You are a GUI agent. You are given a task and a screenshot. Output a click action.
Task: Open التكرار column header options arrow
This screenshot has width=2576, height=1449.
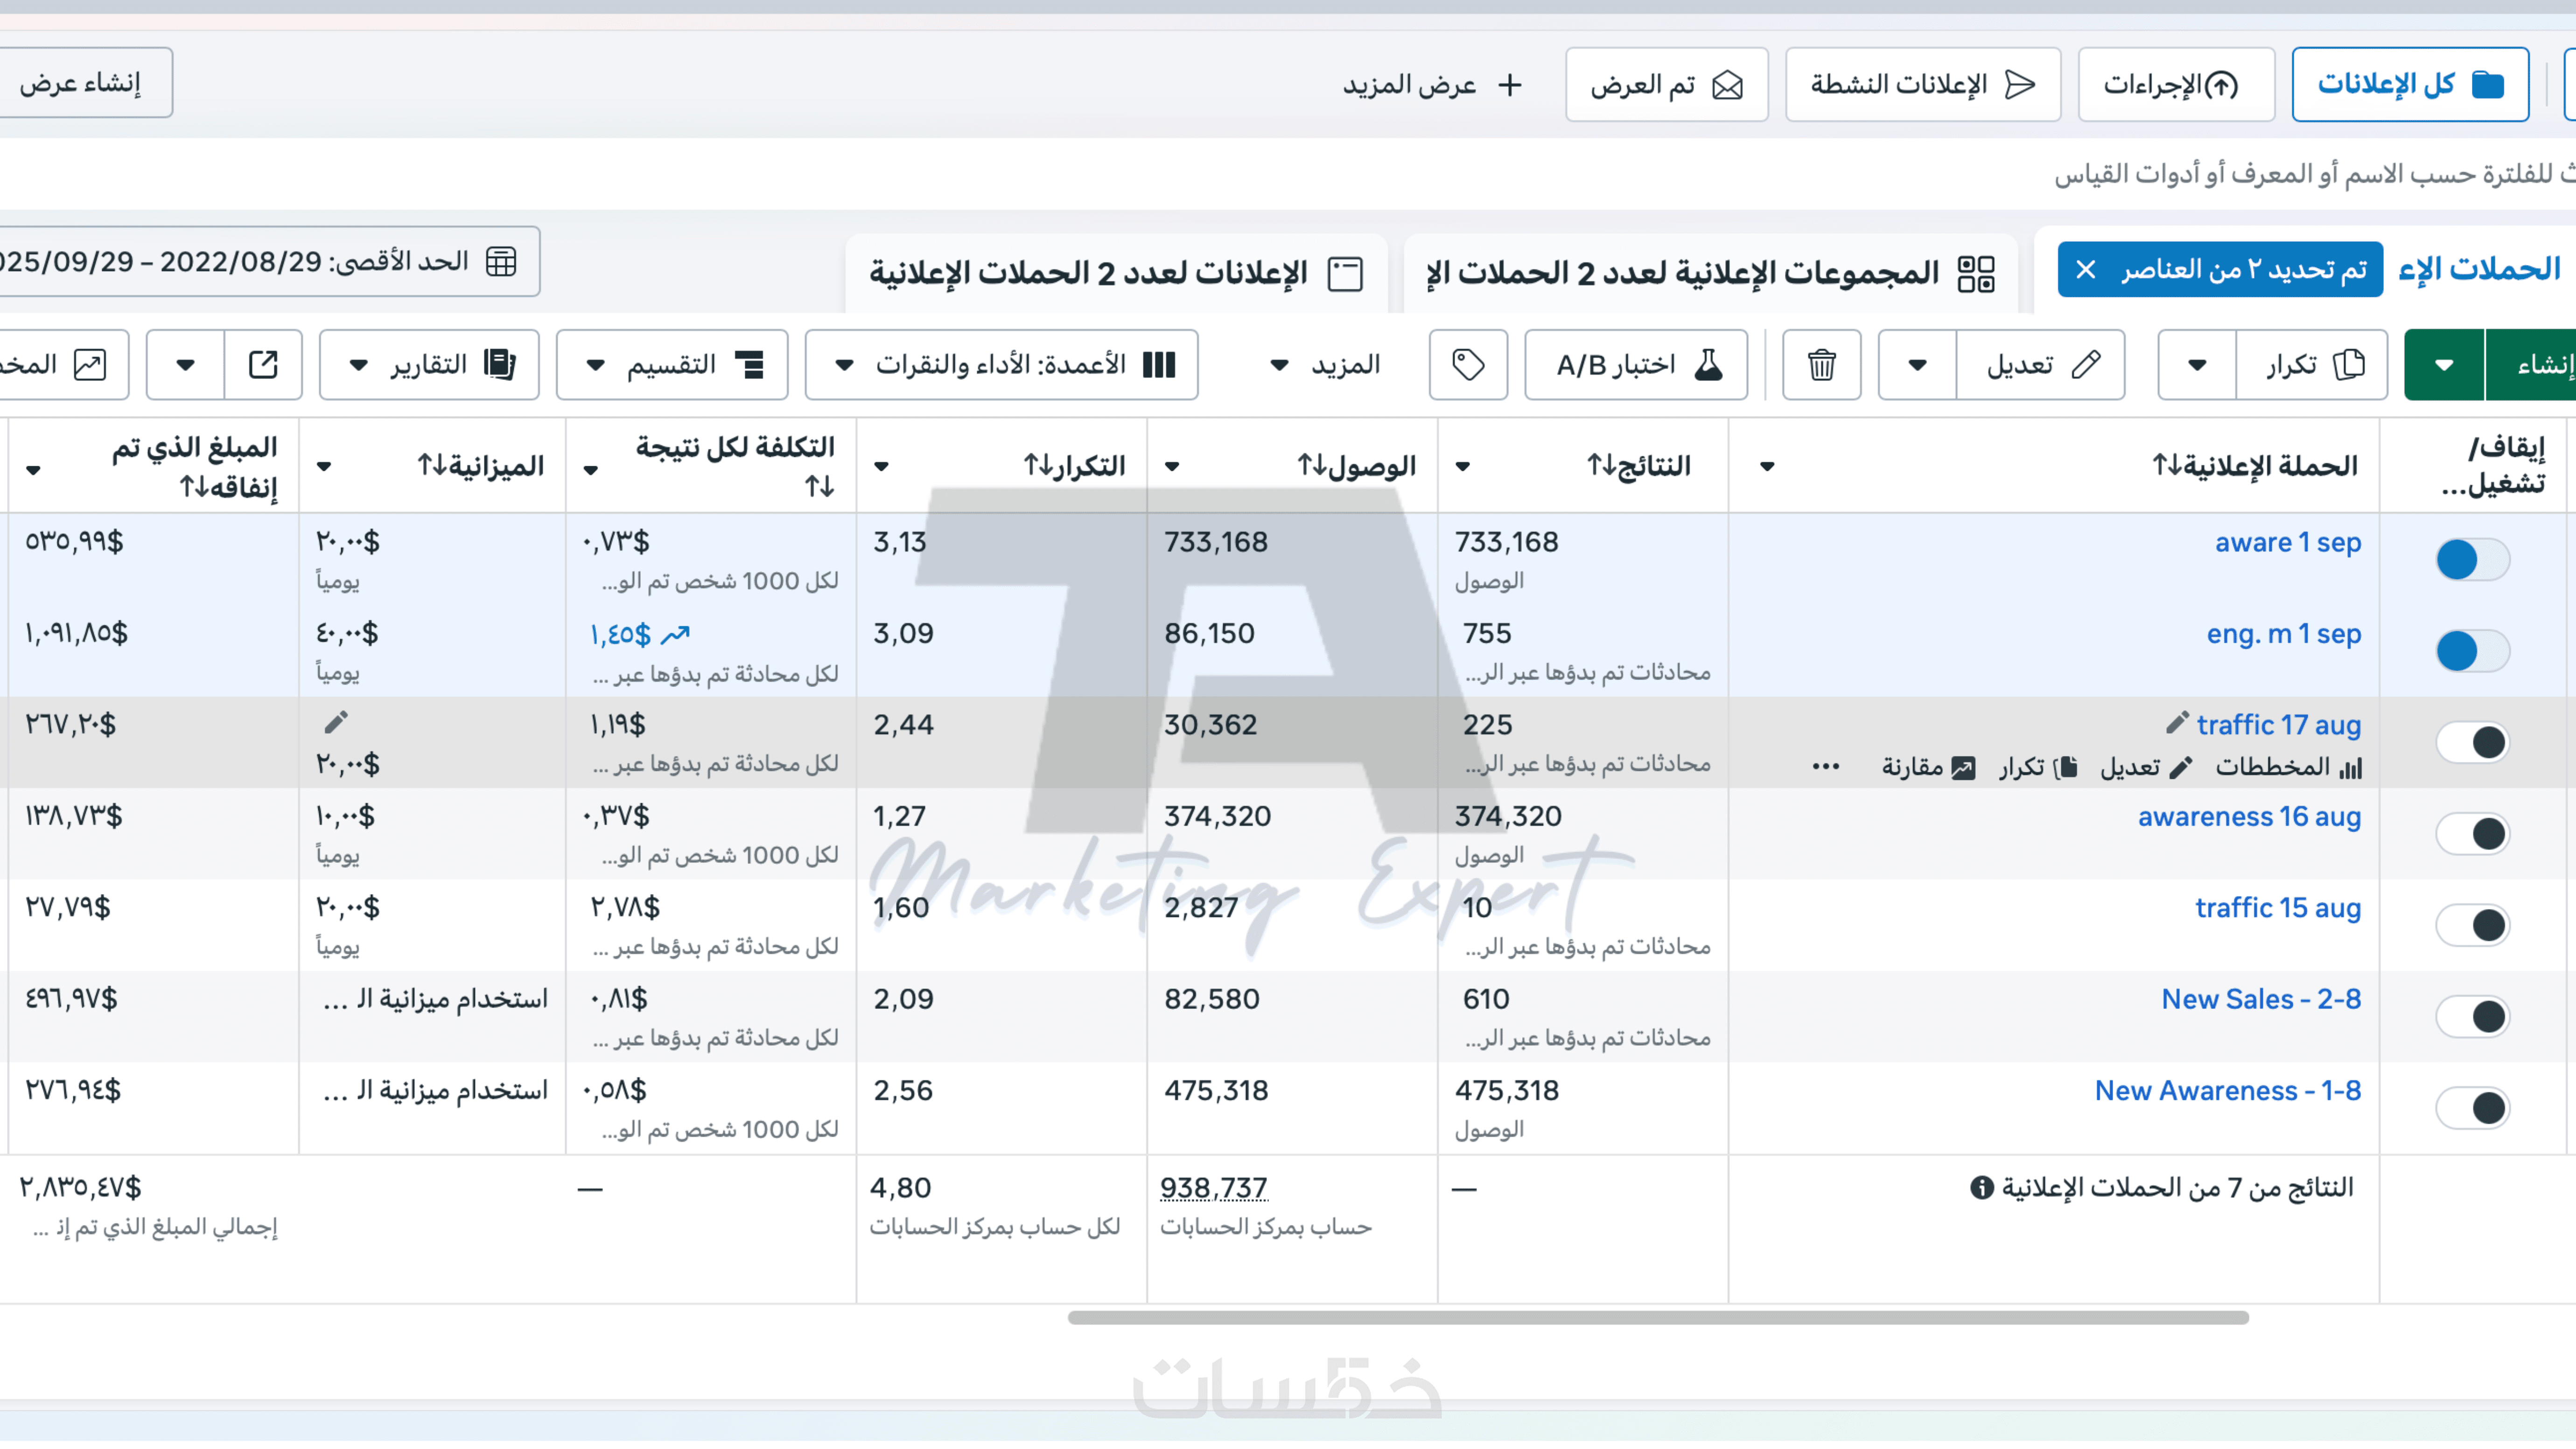[881, 467]
